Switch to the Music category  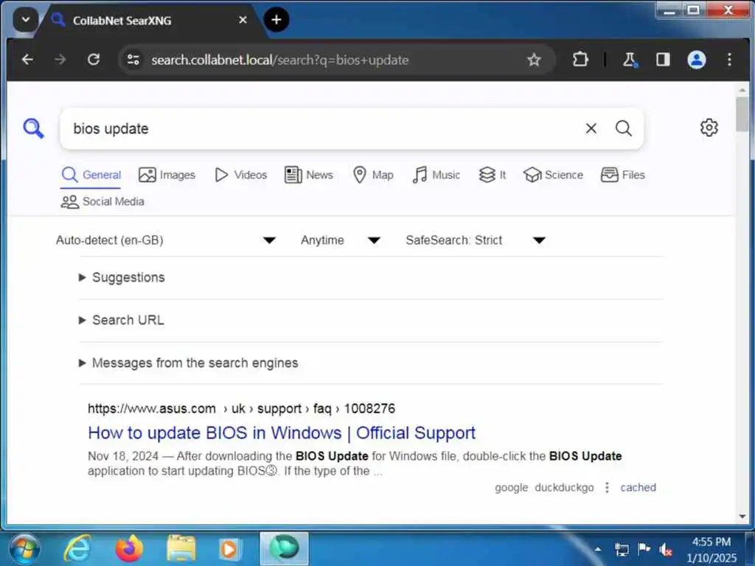coord(436,175)
